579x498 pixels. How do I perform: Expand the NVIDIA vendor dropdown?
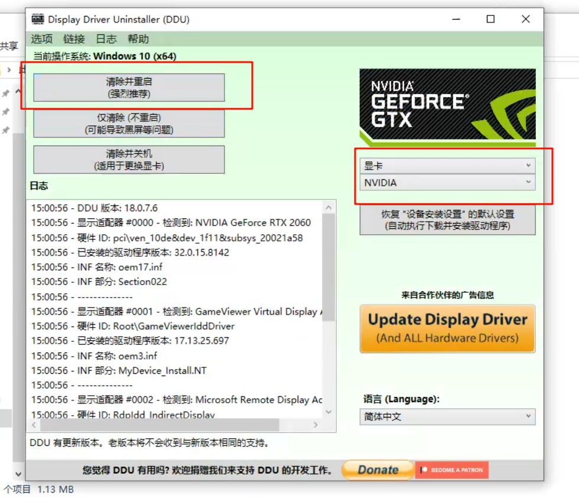(x=447, y=183)
